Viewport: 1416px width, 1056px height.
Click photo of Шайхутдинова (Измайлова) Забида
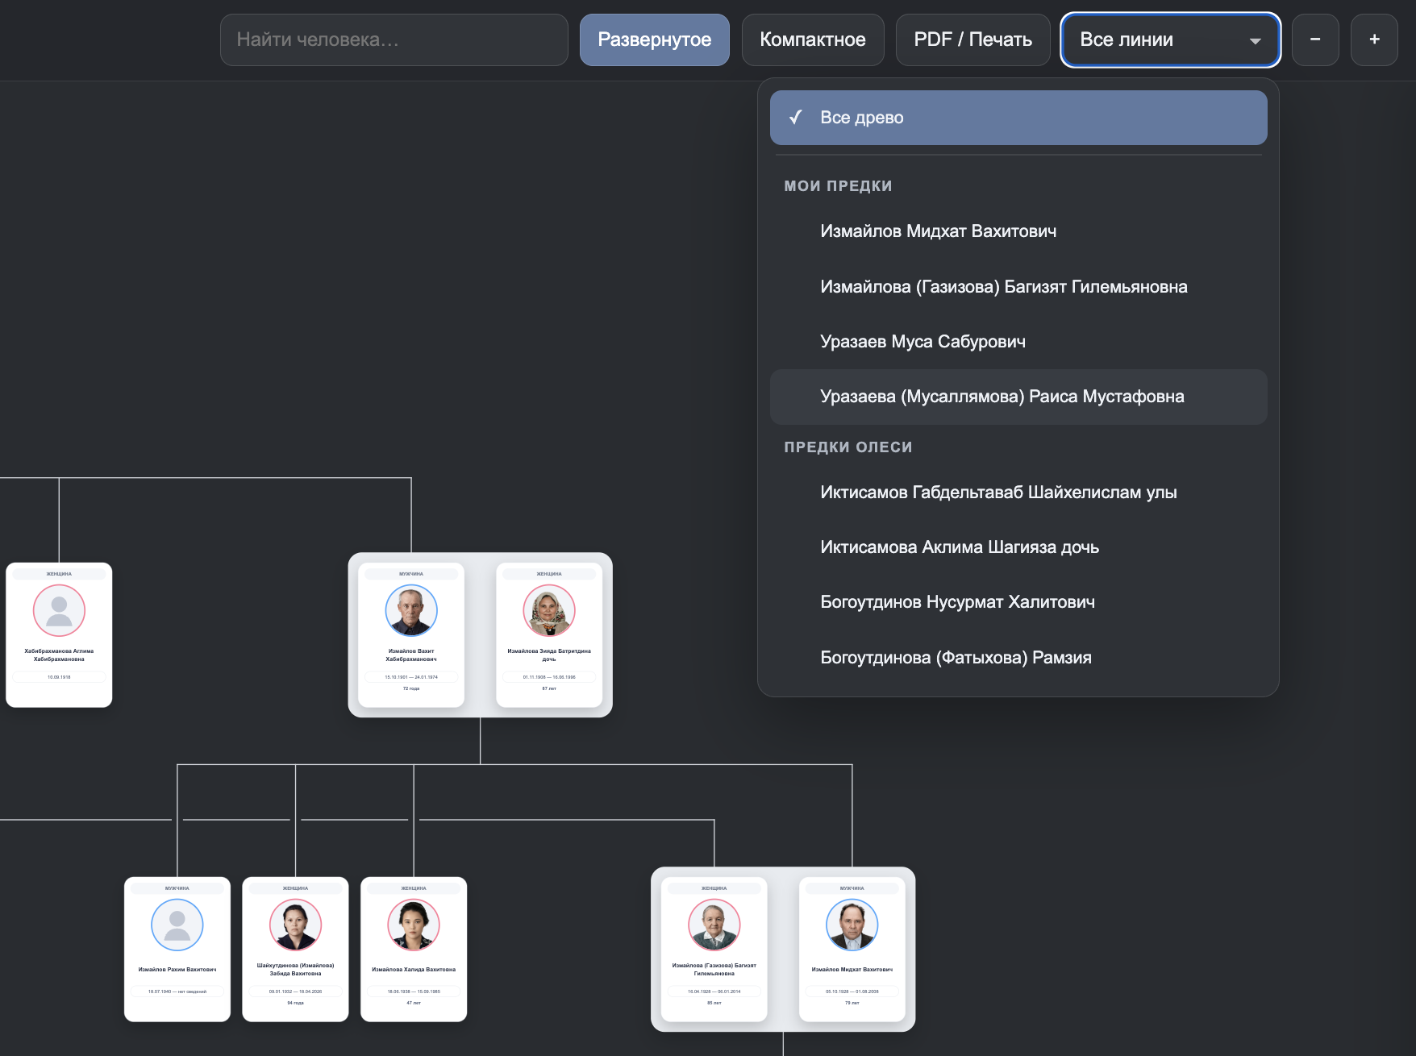coord(295,925)
